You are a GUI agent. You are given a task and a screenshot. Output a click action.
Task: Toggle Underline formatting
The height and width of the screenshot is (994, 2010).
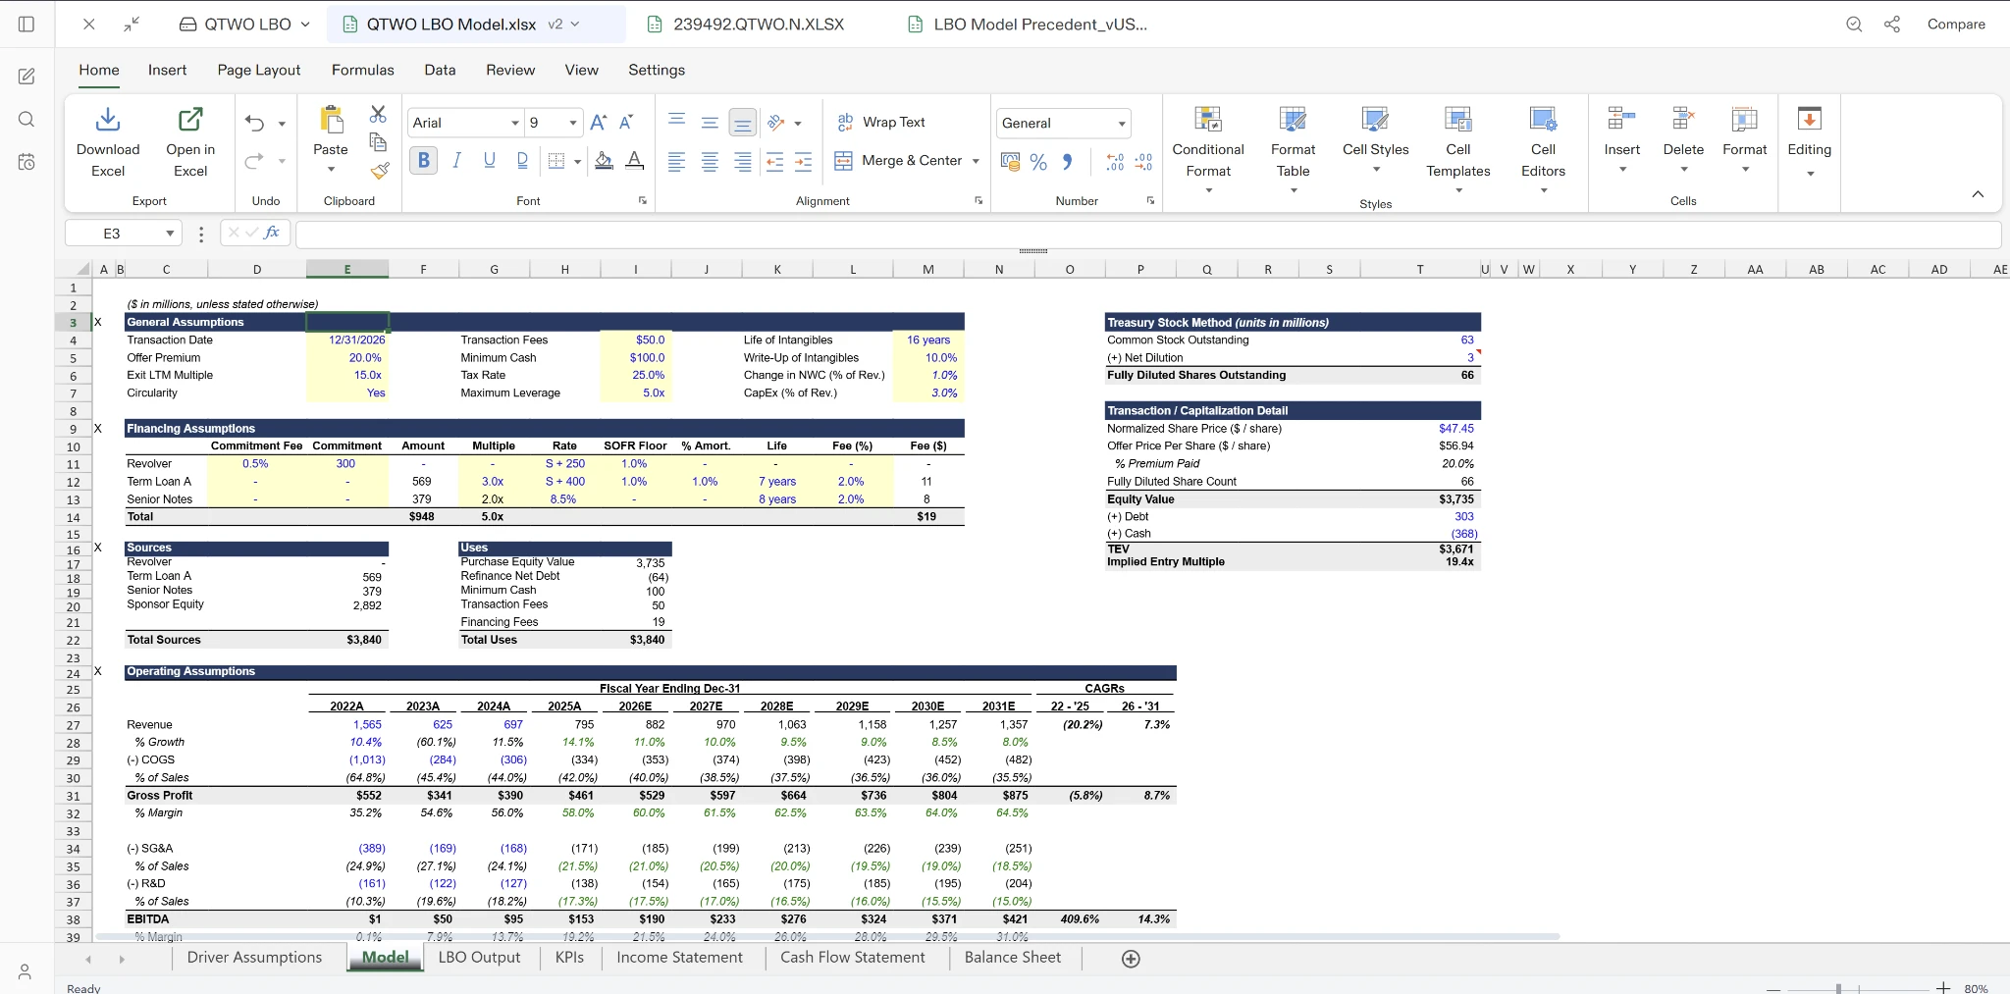pos(489,160)
